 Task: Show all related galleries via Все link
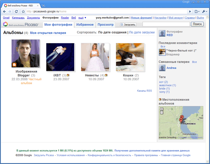pos(195,62)
